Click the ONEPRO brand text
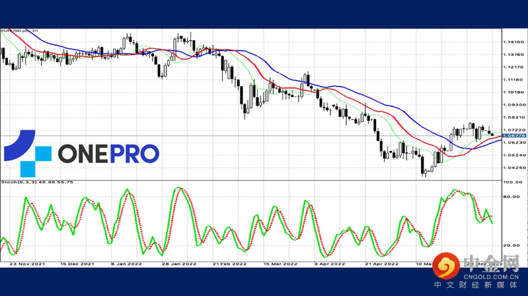The height and width of the screenshot is (296, 528). pyautogui.click(x=109, y=154)
